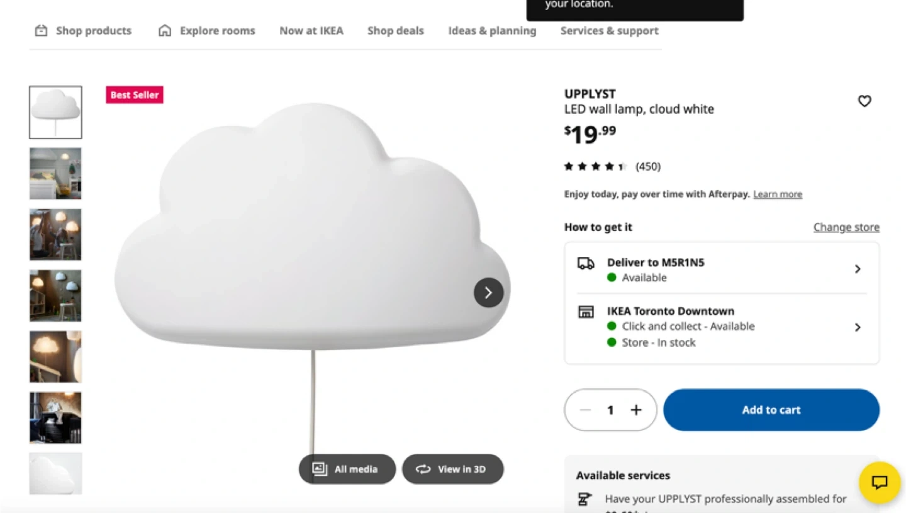Viewport: 906px width, 513px height.
Task: Click the UPPLYST product name
Action: pyautogui.click(x=590, y=94)
